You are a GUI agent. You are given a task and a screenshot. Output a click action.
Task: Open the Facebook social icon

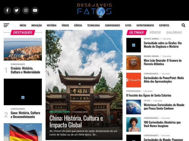[x=7, y=10]
